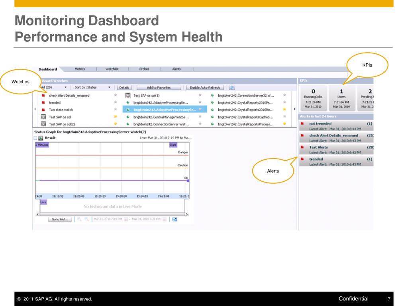
Task: Click the 2 Minutes label on graph
Action: (42, 145)
